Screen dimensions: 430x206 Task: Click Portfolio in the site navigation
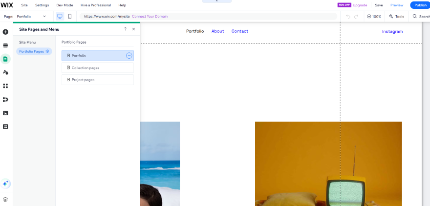point(195,31)
